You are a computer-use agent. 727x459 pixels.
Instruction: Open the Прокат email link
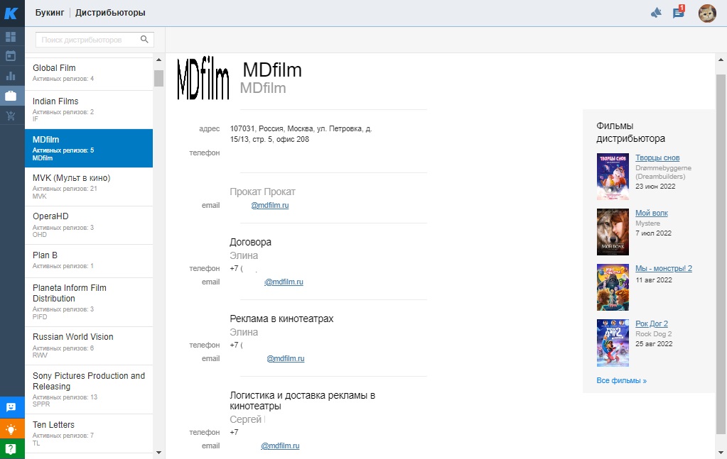tap(270, 205)
